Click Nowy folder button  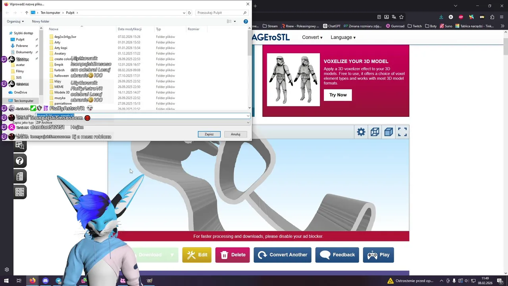[40, 21]
